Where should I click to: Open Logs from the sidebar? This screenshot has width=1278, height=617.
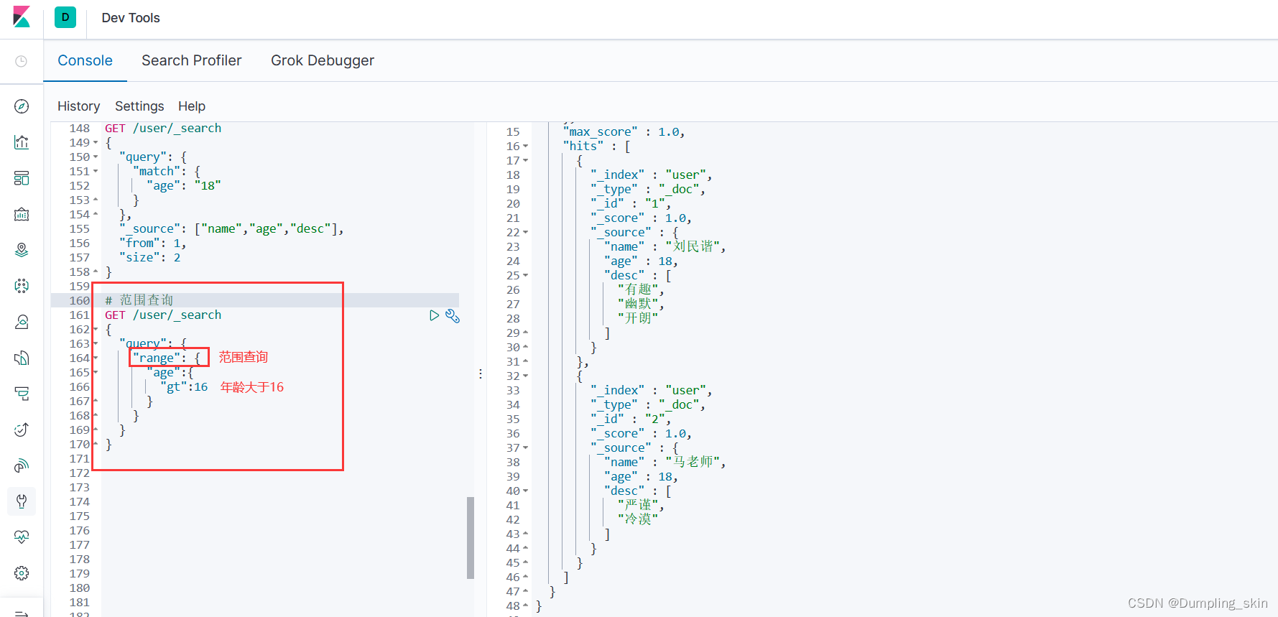pyautogui.click(x=22, y=358)
